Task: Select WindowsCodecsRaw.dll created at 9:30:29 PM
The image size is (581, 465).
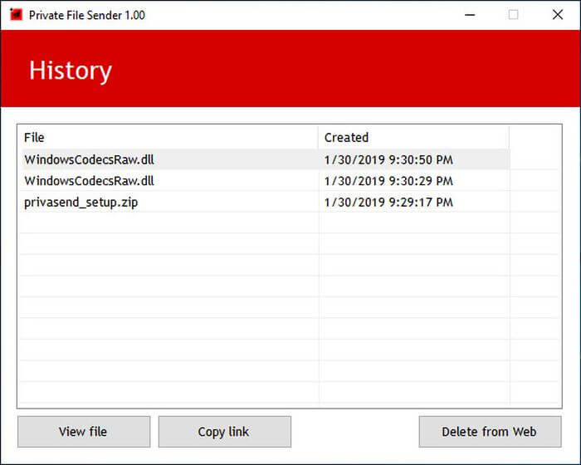Action: click(x=266, y=180)
